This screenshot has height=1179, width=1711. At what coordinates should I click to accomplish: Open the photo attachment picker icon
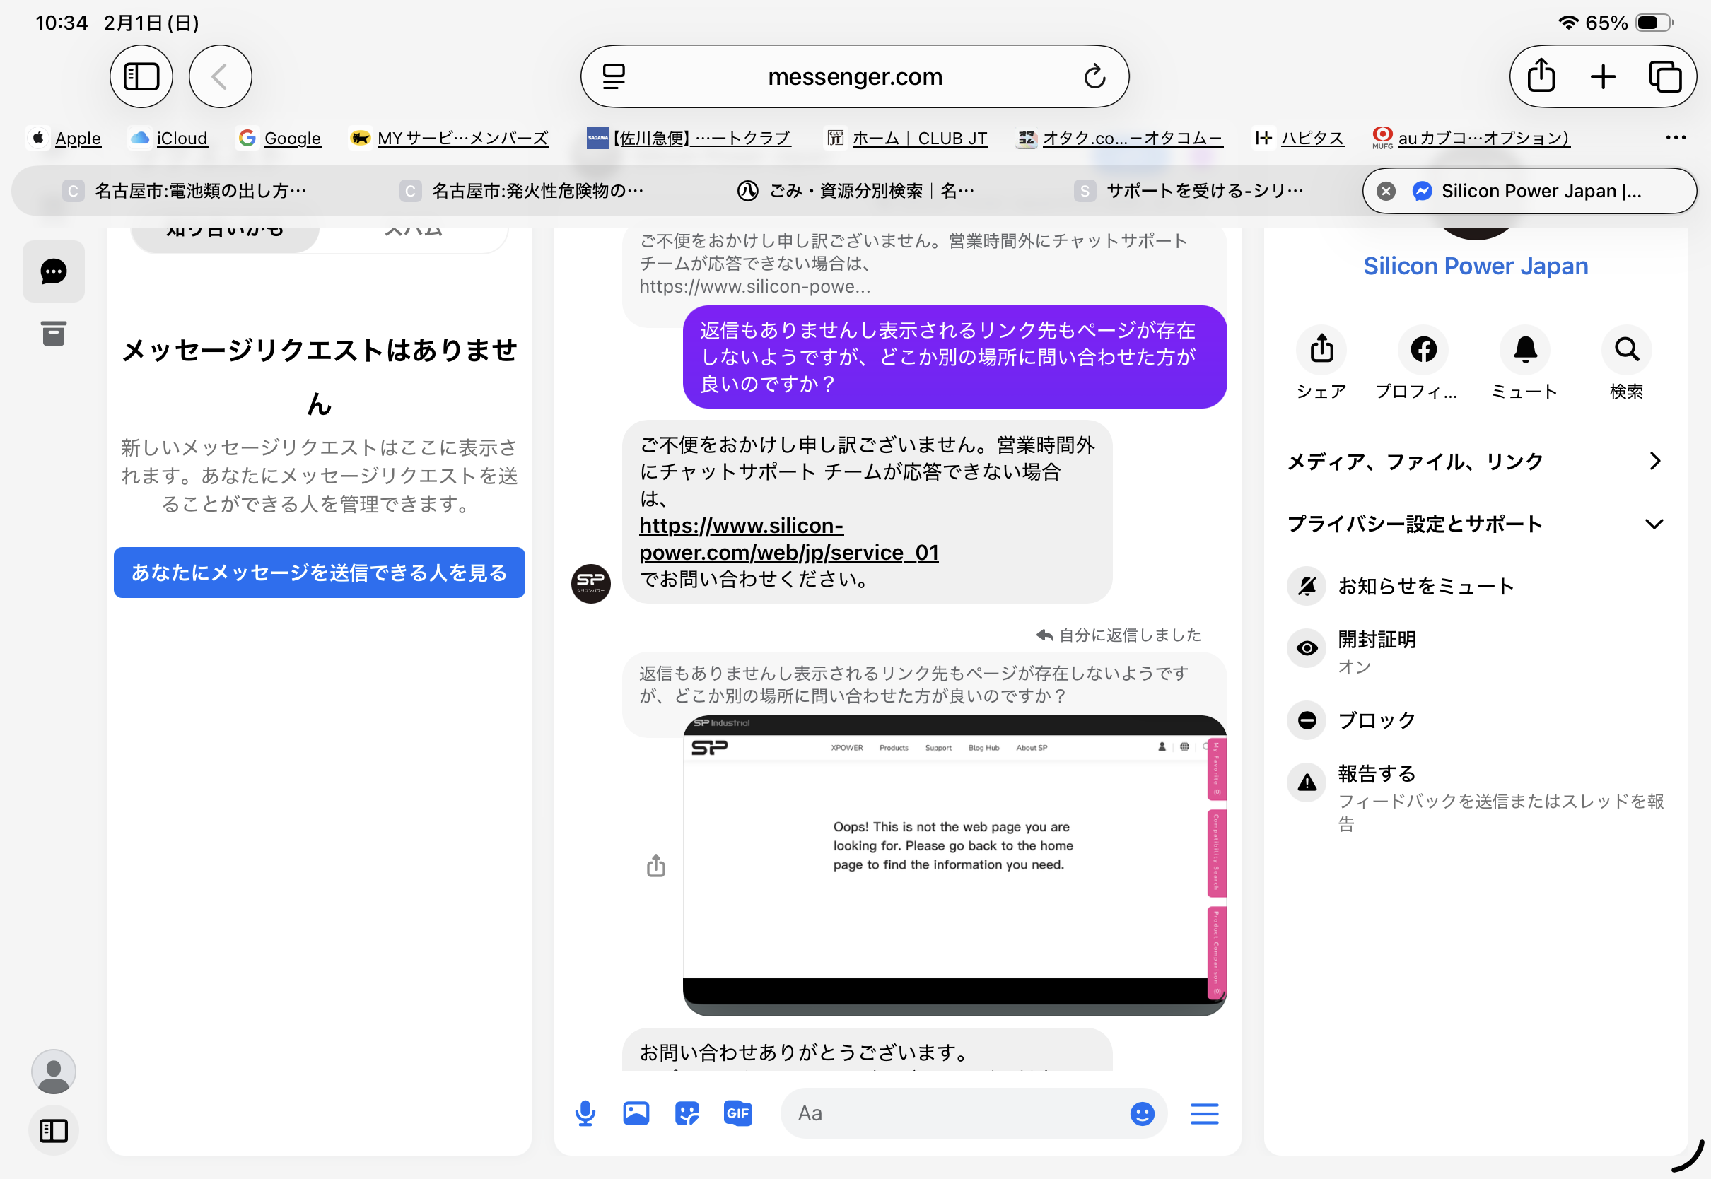636,1113
